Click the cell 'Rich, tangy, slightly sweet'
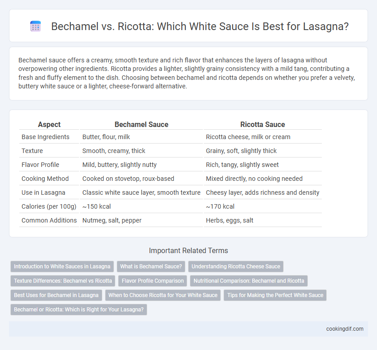 tap(242, 165)
